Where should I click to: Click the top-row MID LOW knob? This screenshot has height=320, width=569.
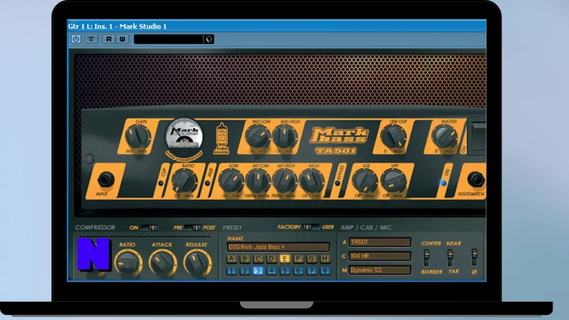(x=258, y=137)
